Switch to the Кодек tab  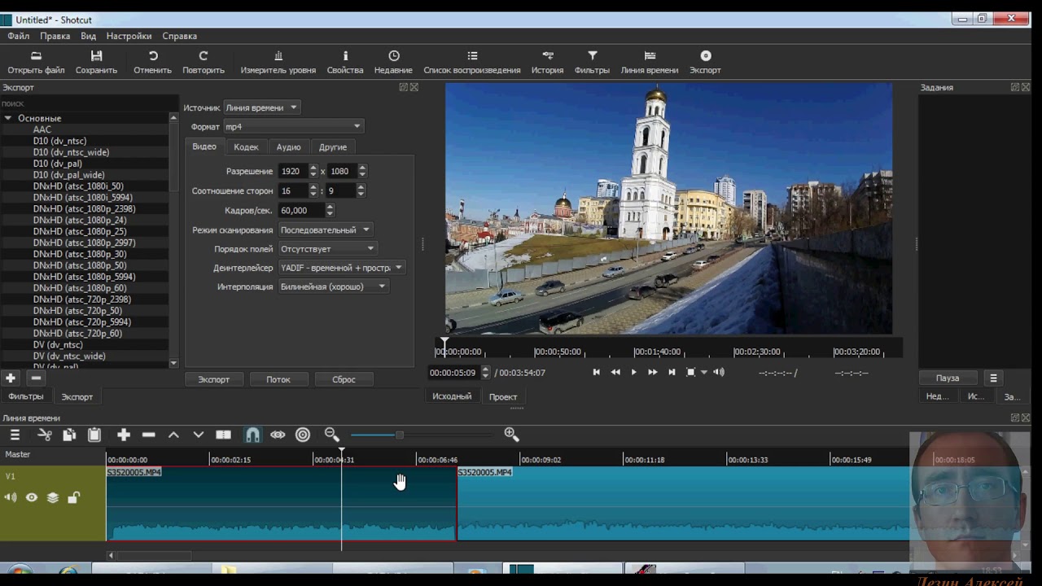point(246,147)
